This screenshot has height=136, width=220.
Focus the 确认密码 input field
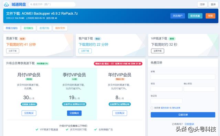click(x=199, y=89)
